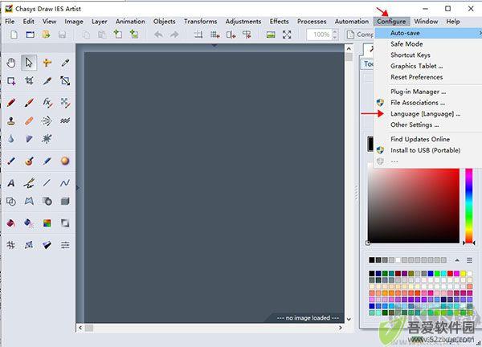Select the fx effects brush tool
Viewport: 482px width, 347px height.
[47, 102]
